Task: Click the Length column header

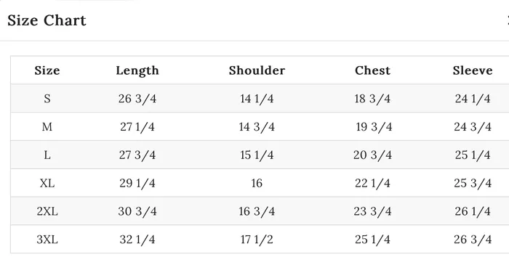Action: pos(137,70)
